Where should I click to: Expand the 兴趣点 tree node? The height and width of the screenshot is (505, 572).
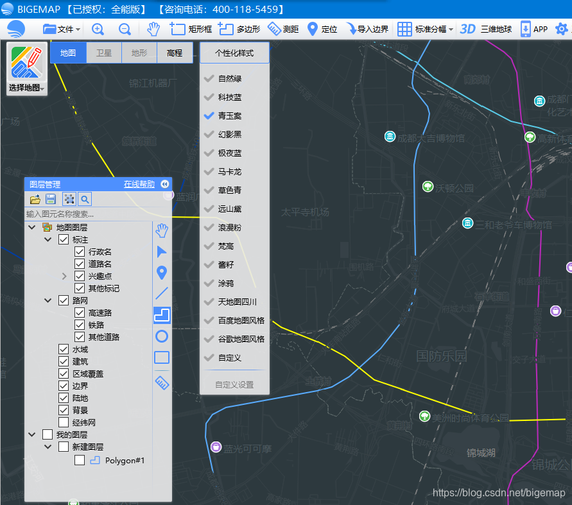pyautogui.click(x=64, y=276)
